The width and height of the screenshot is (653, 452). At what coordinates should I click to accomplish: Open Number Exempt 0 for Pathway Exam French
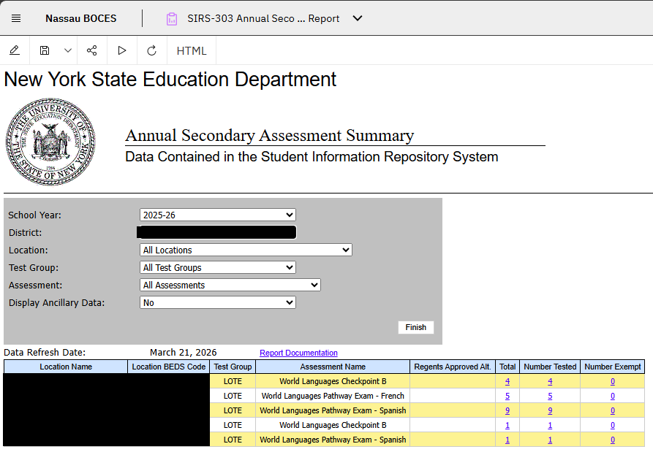pos(613,396)
